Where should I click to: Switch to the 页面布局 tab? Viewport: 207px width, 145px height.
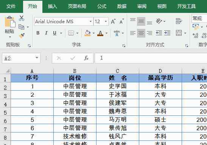77,6
